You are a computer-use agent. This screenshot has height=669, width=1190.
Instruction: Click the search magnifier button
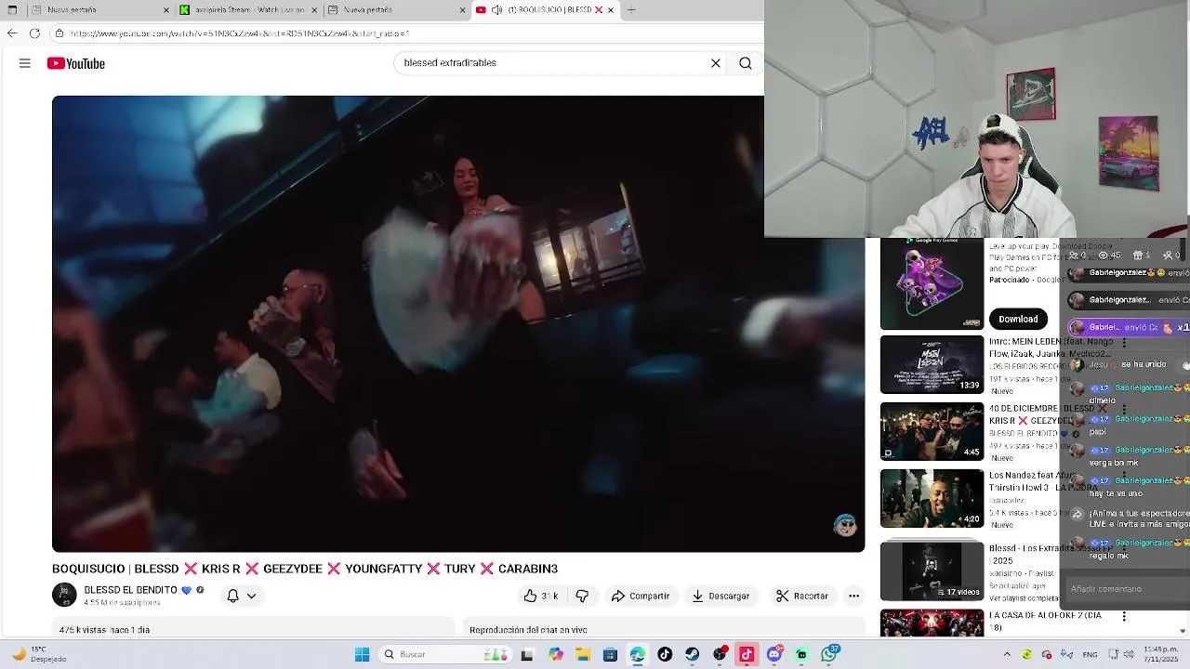click(746, 63)
